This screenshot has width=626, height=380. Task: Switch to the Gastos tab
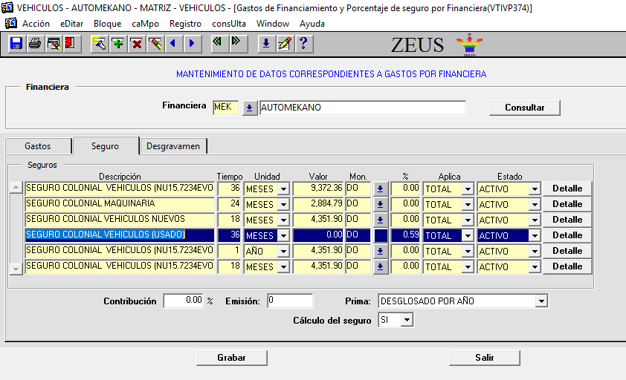coord(38,146)
